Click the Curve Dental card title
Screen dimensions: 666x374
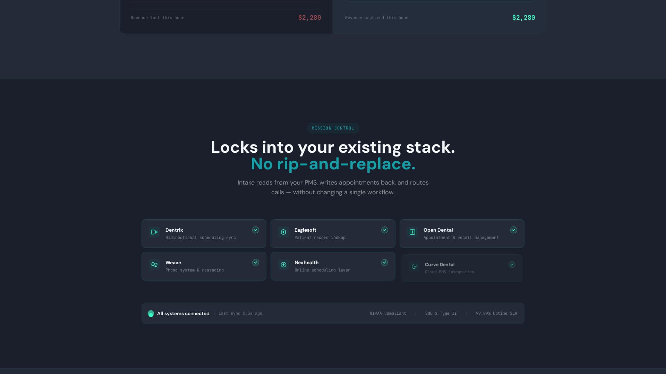pyautogui.click(x=439, y=265)
